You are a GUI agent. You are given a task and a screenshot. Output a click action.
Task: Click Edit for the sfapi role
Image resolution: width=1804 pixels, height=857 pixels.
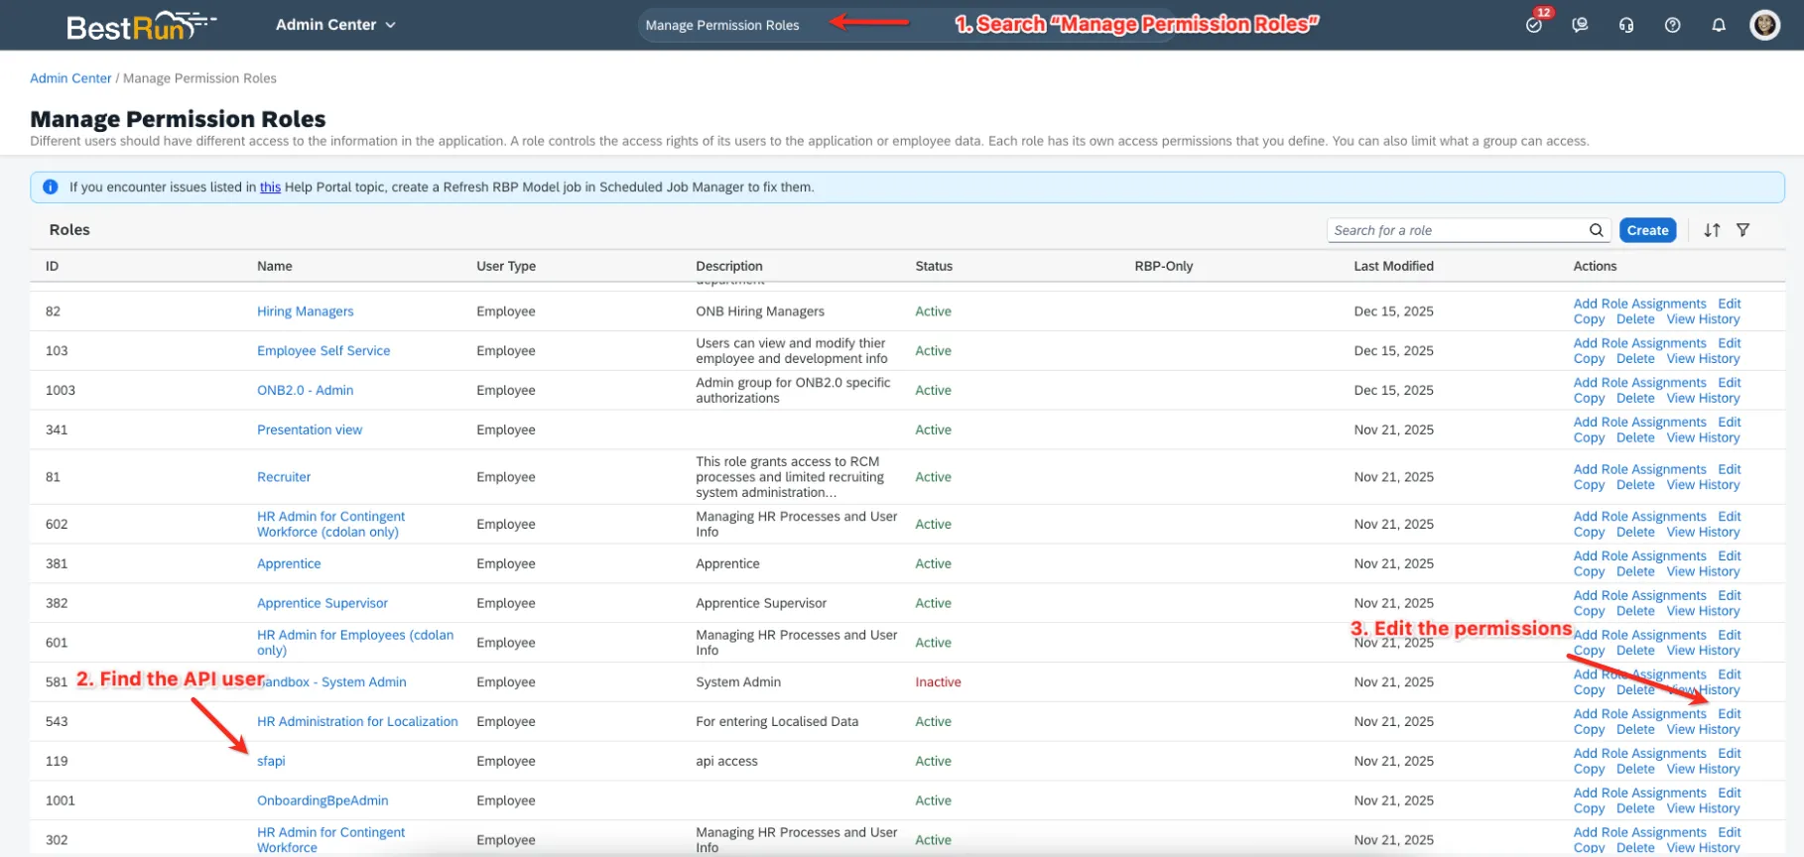(x=1730, y=754)
